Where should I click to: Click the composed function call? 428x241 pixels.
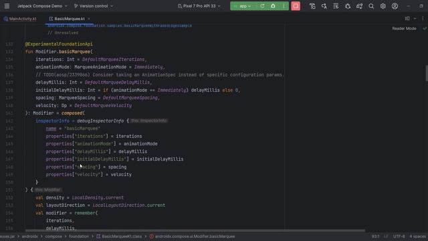point(72,113)
